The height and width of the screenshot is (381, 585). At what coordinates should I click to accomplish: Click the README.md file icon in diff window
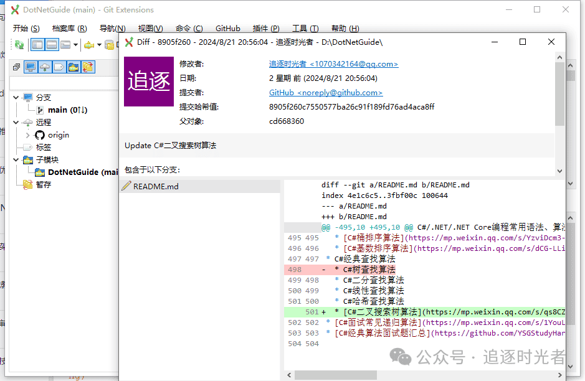(127, 186)
